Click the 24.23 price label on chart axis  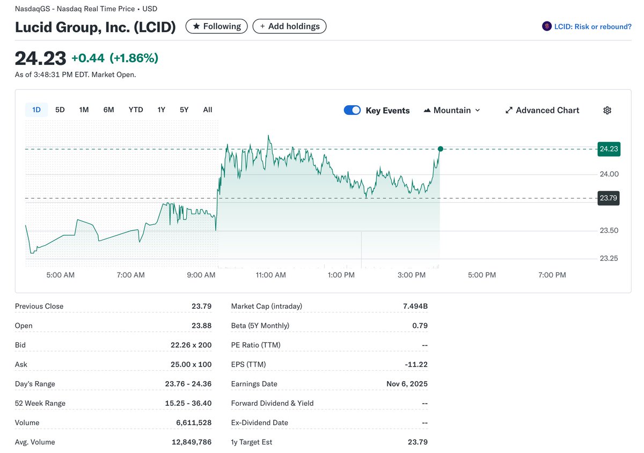609,149
